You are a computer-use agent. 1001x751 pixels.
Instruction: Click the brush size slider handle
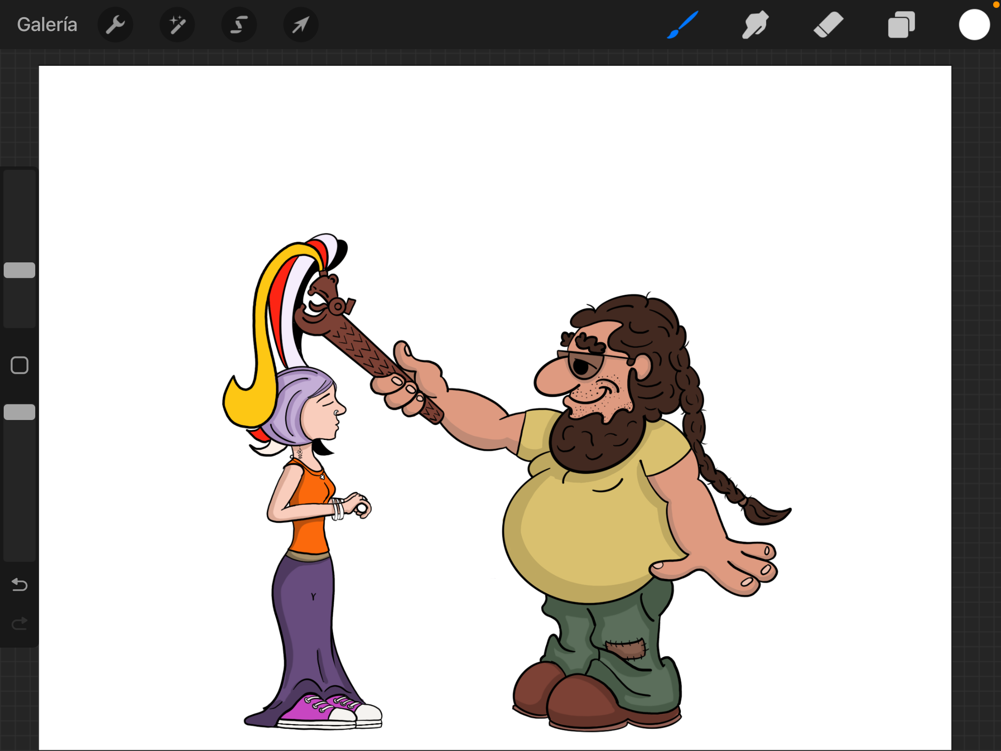pyautogui.click(x=19, y=270)
